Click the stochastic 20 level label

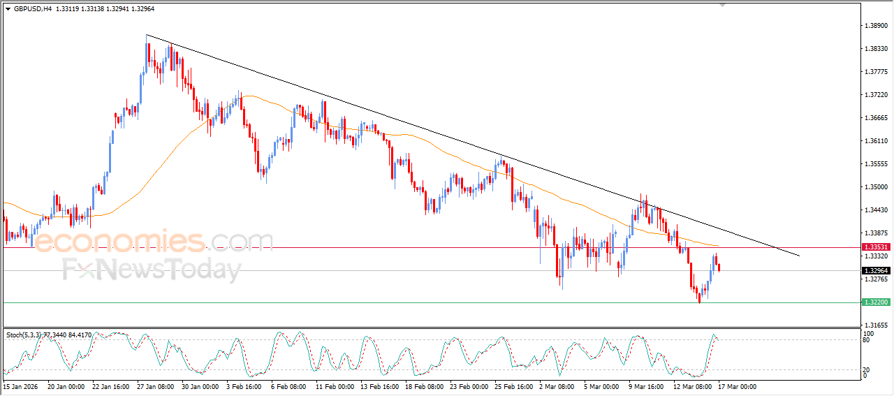867,369
